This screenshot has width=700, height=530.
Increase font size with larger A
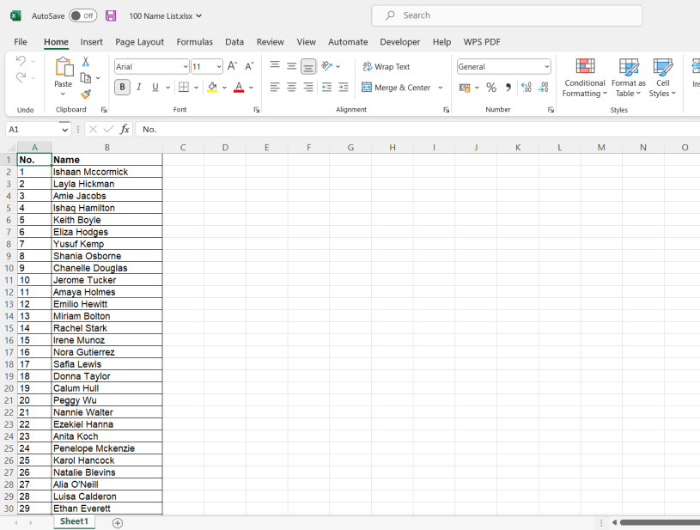coord(232,66)
